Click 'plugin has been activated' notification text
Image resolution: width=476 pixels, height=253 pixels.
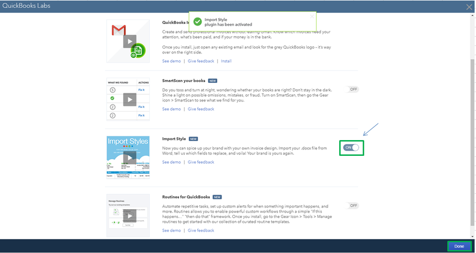coord(228,25)
